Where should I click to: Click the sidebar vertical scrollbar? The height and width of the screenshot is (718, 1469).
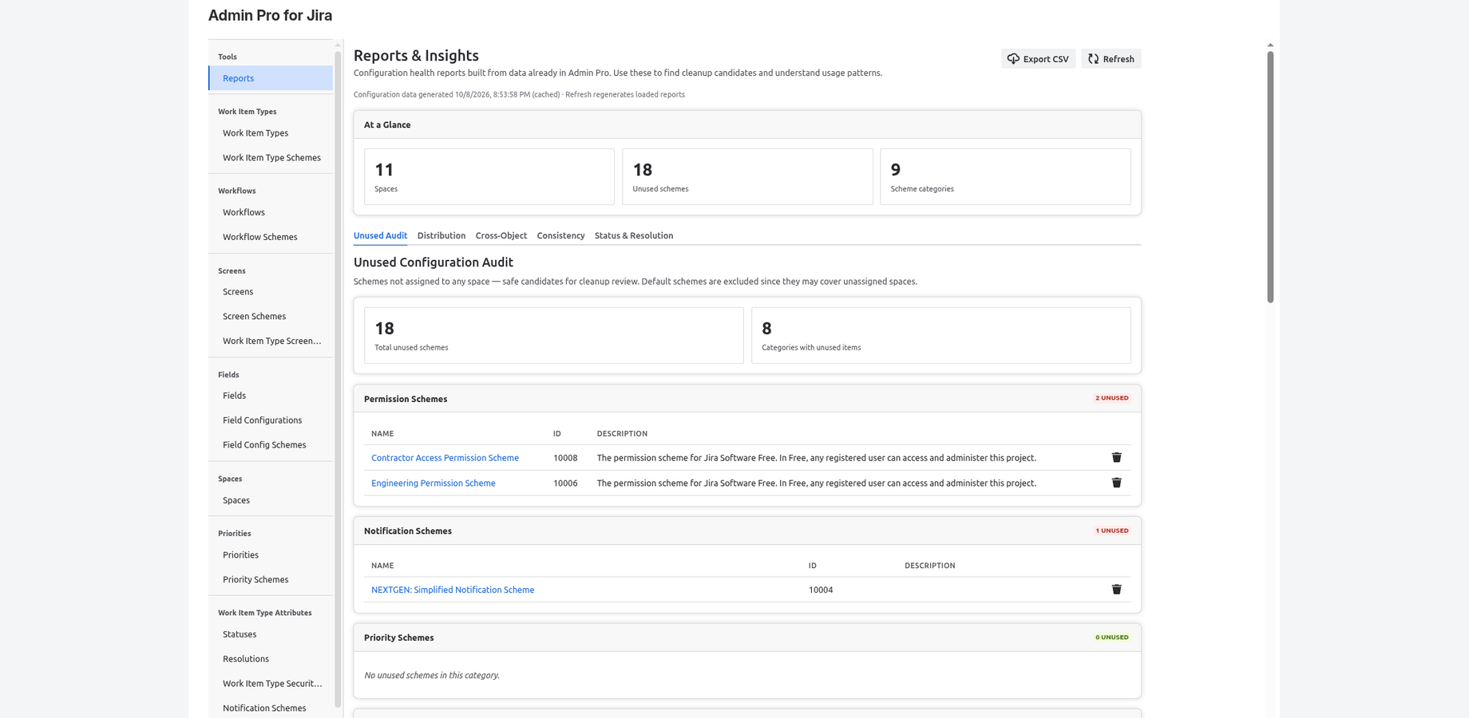tap(338, 379)
